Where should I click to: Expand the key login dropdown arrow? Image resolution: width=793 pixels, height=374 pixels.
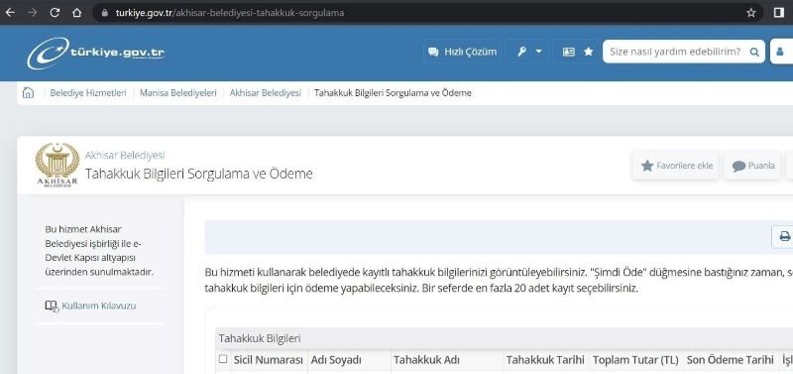point(538,52)
